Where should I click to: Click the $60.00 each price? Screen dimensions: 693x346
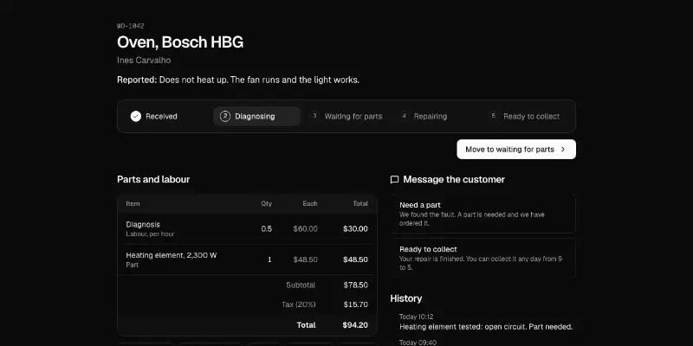306,229
